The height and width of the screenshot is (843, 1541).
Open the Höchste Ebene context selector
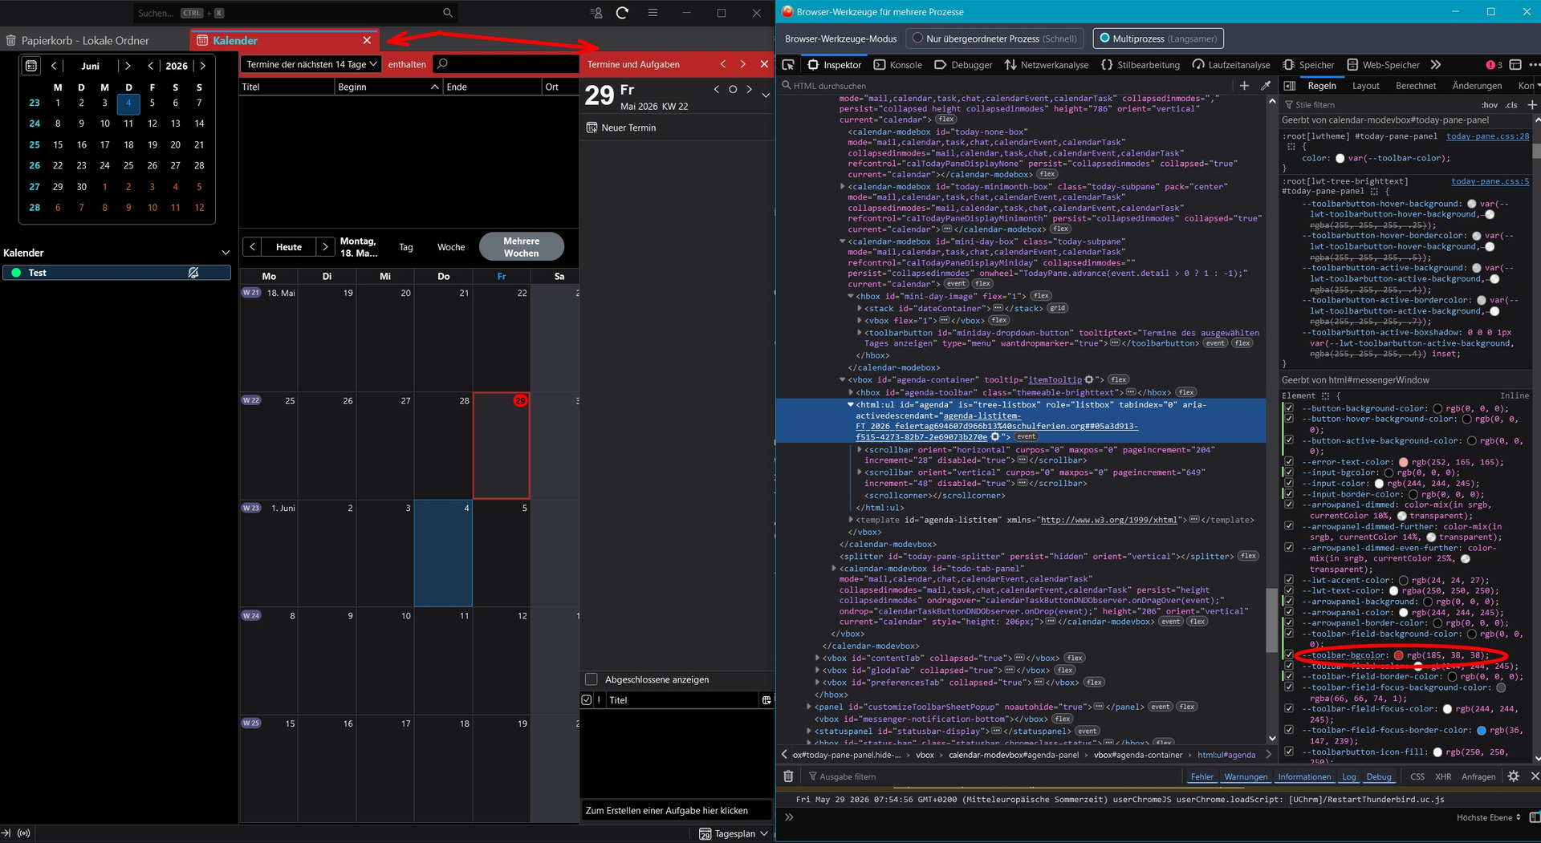click(x=1489, y=817)
